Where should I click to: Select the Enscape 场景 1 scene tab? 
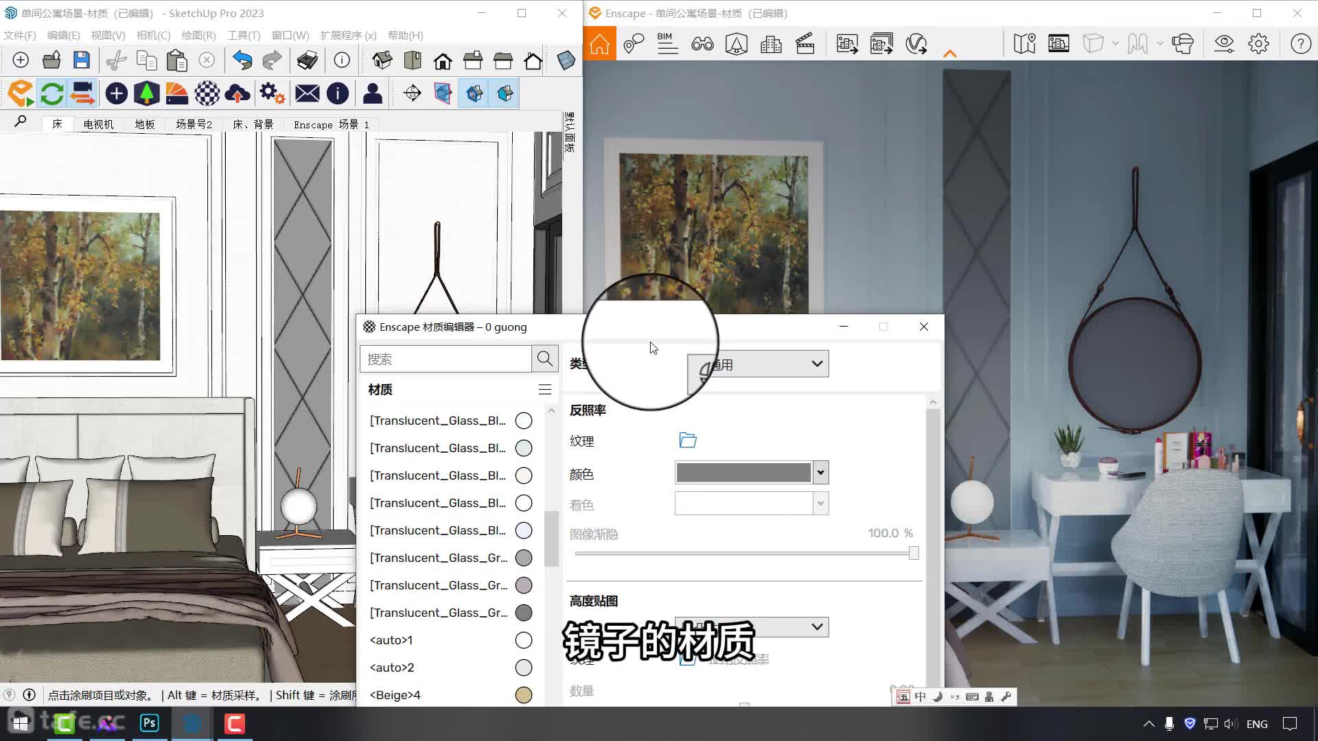pos(332,124)
